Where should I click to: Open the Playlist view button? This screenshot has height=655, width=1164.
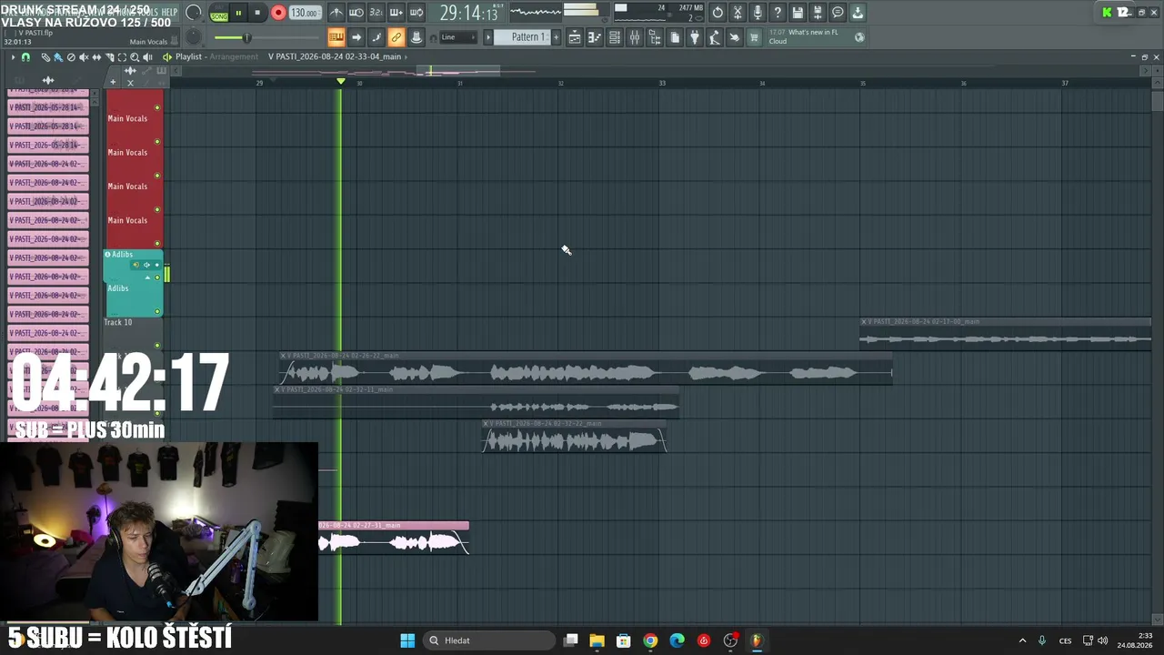tap(575, 37)
